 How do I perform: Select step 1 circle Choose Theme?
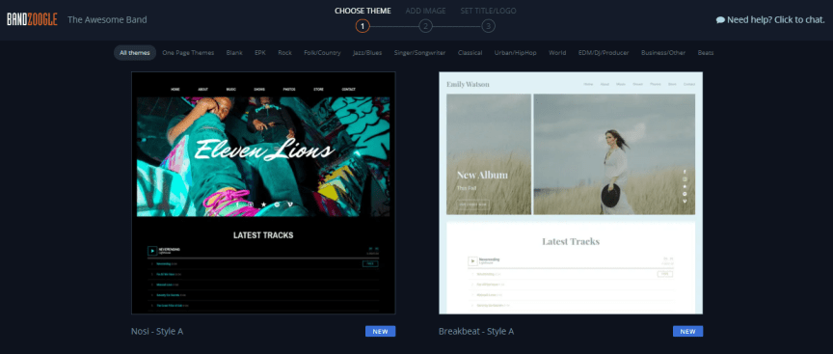click(x=363, y=25)
